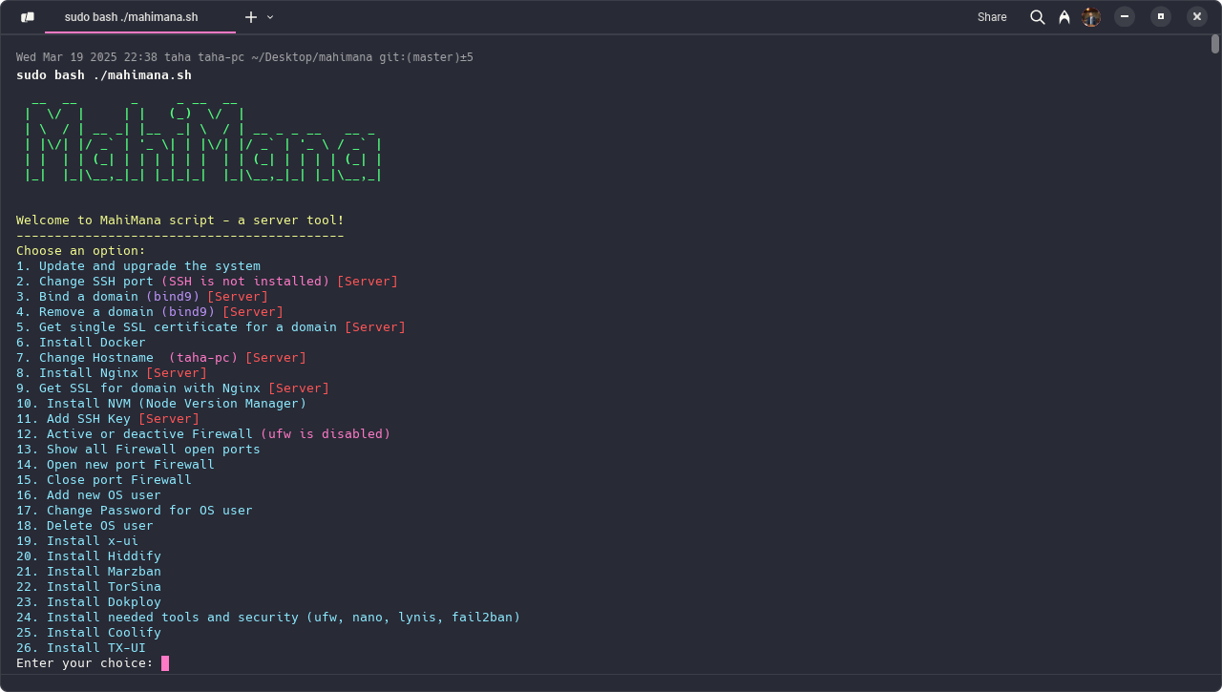
Task: Click option '12. Active or deactive Firewall'
Action: coord(135,434)
